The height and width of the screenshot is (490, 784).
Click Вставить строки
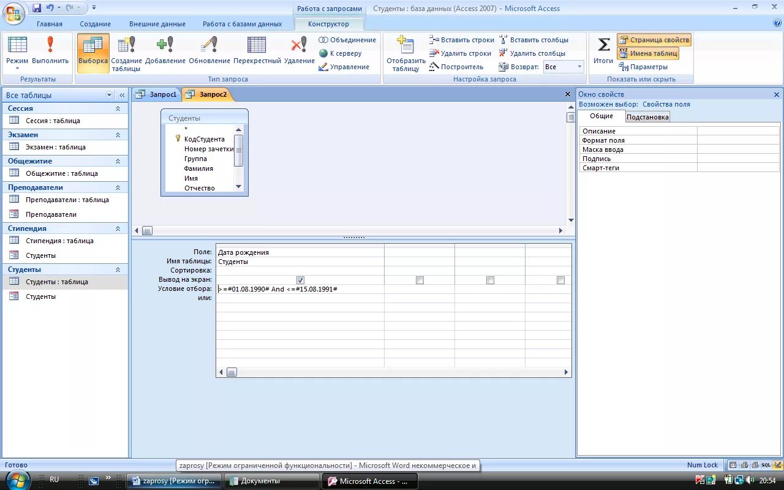(x=462, y=40)
